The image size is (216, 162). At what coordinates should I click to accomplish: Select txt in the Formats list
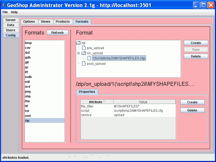pyautogui.click(x=45, y=111)
